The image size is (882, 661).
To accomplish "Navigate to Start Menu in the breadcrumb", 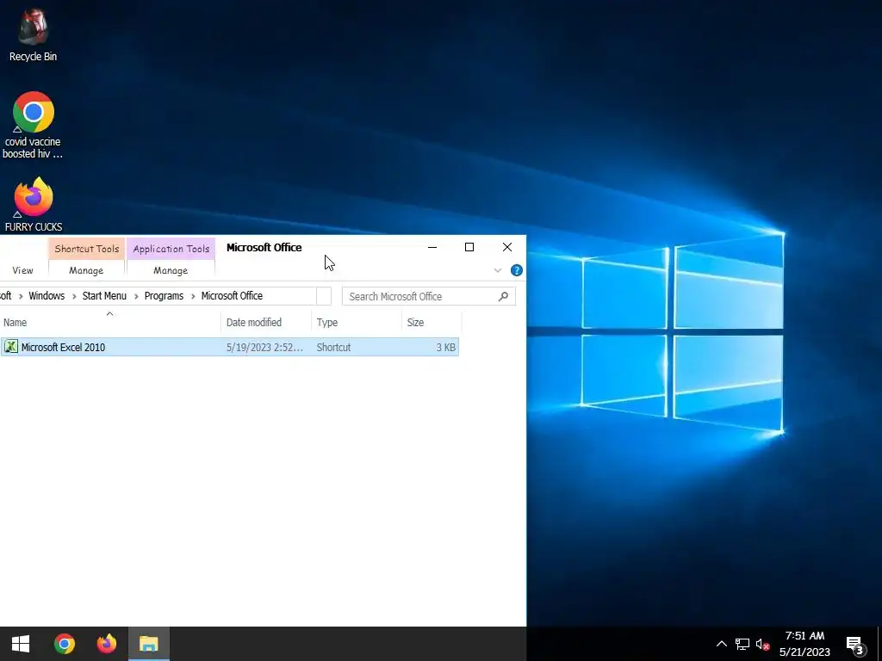I will tap(104, 296).
